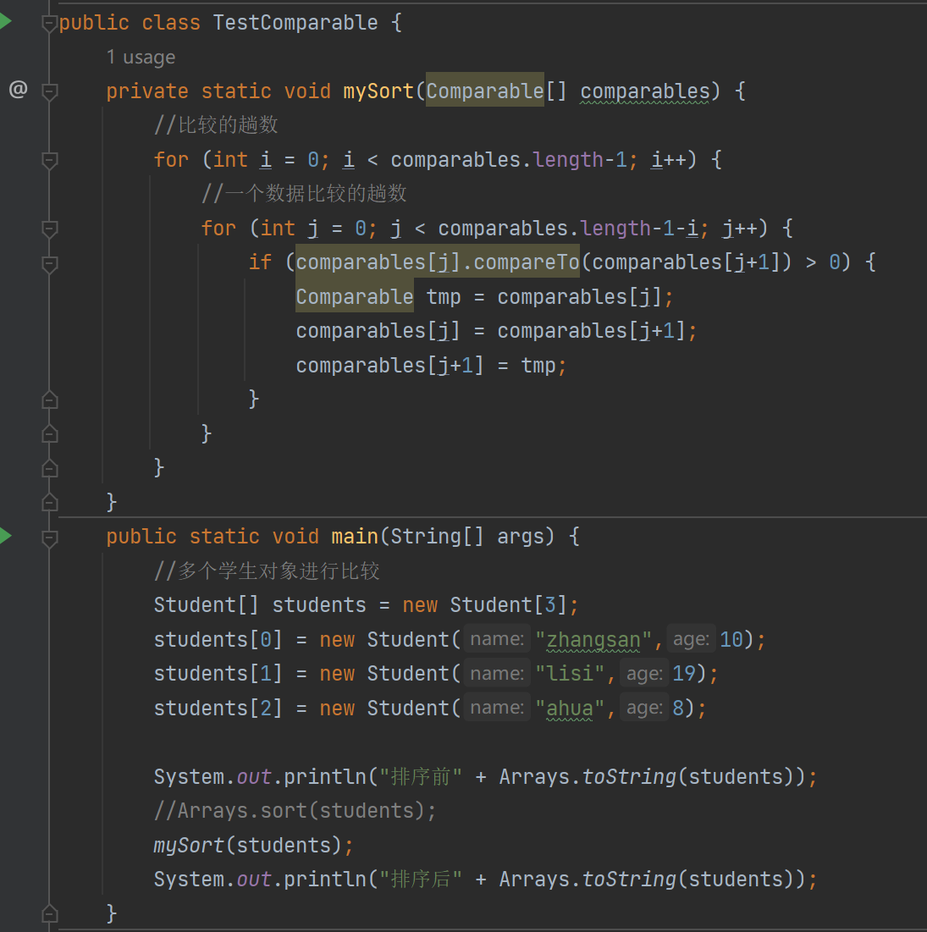This screenshot has width=927, height=932.
Task: Collapse the if compareTo block
Action: tap(49, 263)
